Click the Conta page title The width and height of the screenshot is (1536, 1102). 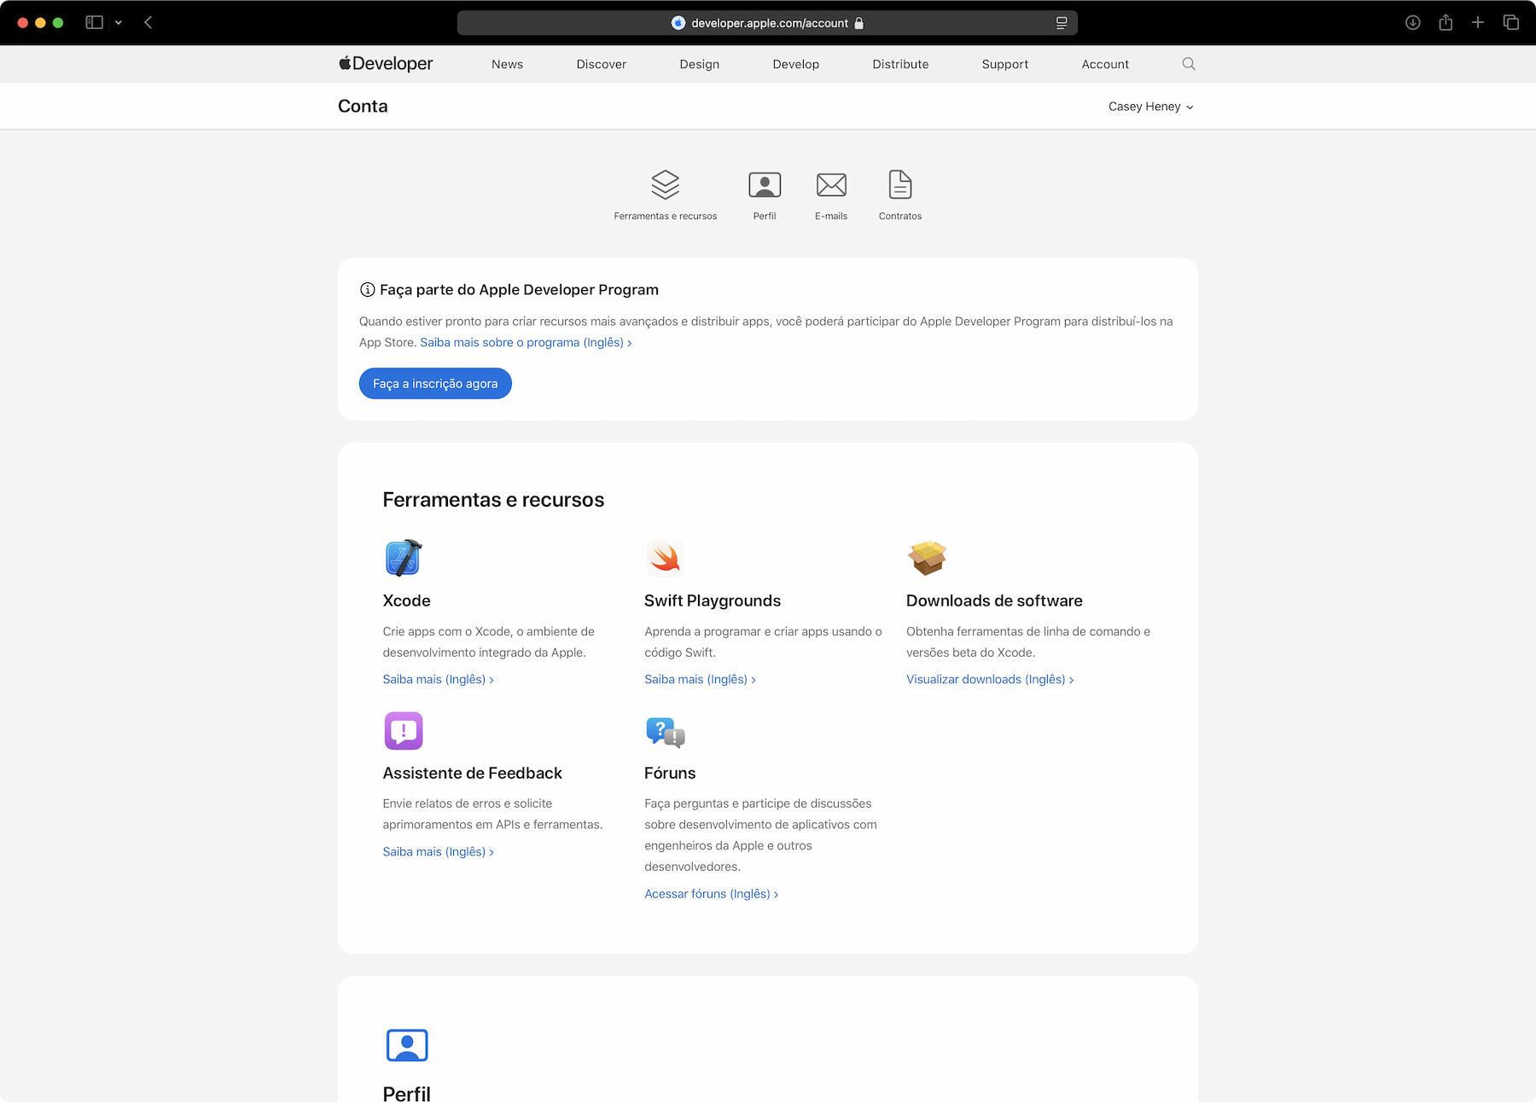point(363,106)
